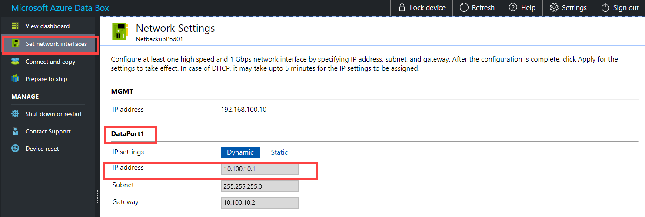This screenshot has height=217, width=645.
Task: Click the DataPort1 IP address field
Action: click(x=259, y=169)
